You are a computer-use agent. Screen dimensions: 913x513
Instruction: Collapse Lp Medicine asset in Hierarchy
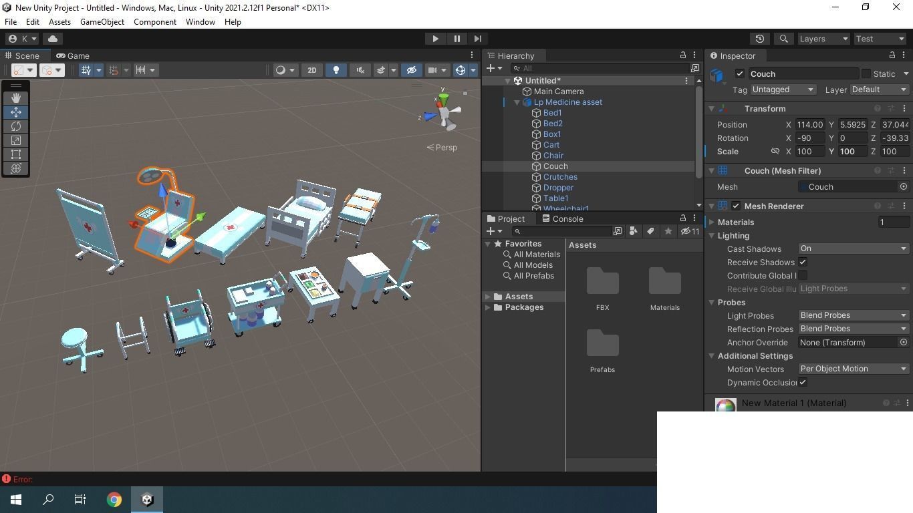[x=517, y=102]
